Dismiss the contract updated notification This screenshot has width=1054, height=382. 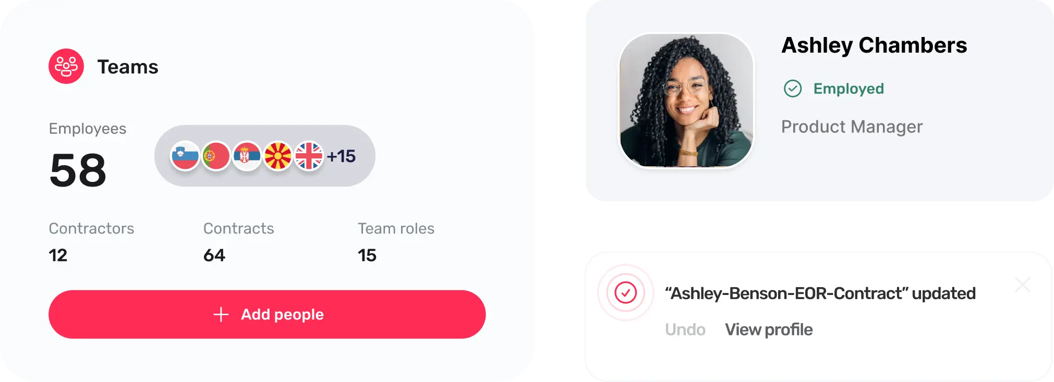point(1022,285)
